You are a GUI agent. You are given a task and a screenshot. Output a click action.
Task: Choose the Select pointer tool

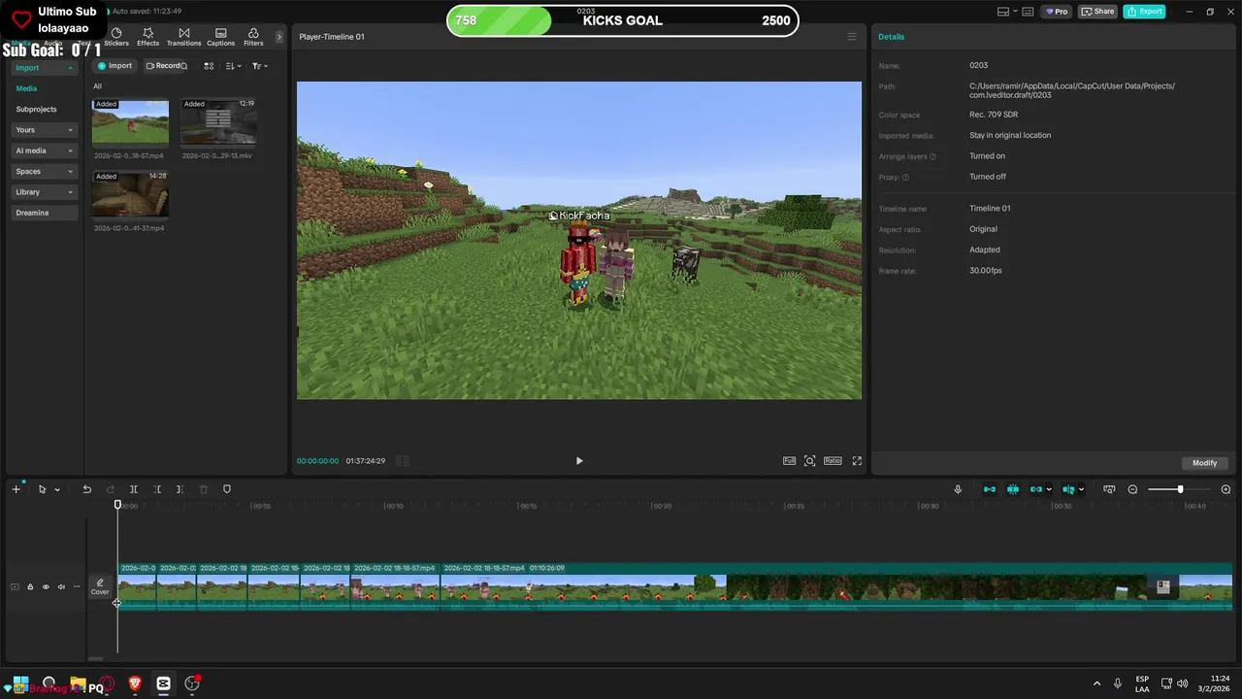[x=42, y=489]
